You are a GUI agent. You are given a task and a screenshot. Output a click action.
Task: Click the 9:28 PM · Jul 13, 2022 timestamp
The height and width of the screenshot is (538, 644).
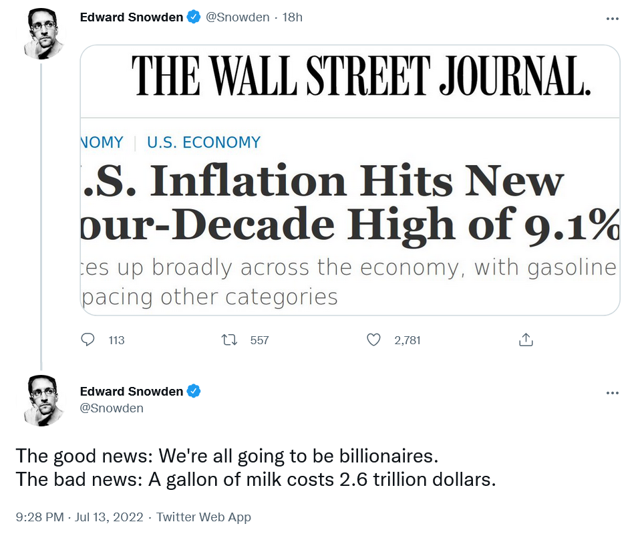pyautogui.click(x=79, y=517)
